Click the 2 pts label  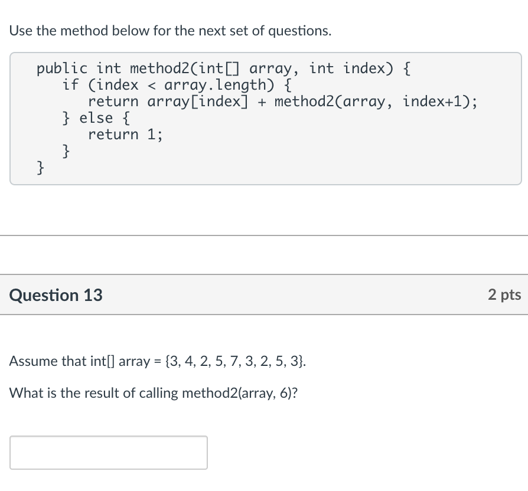[504, 295]
